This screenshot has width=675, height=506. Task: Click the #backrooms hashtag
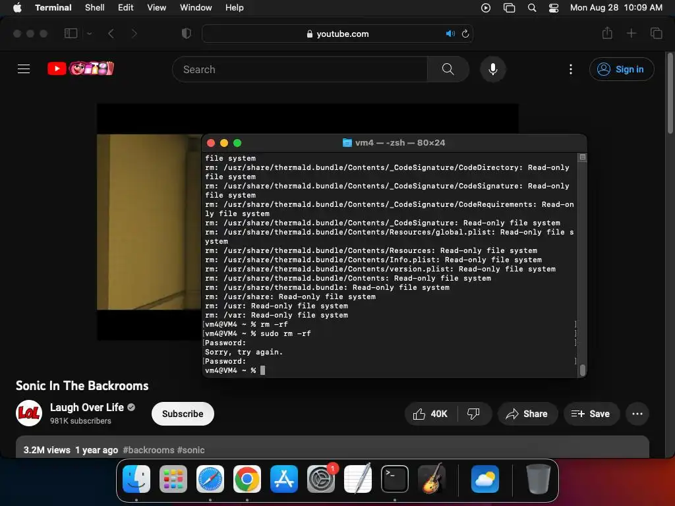pyautogui.click(x=148, y=450)
